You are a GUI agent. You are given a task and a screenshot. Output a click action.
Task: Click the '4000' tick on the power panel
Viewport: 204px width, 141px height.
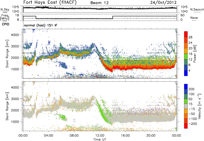15,35
